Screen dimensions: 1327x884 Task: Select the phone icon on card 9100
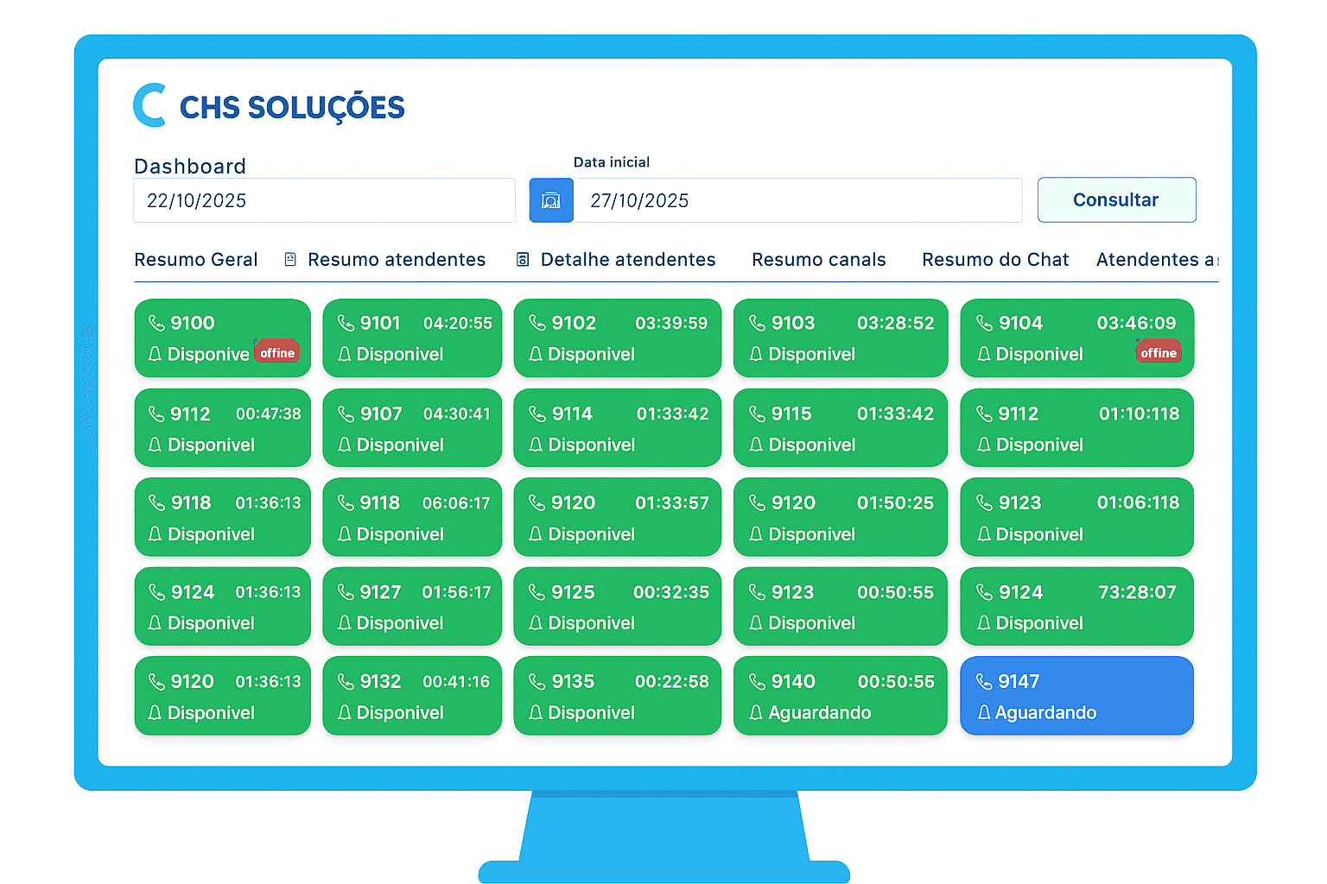click(x=157, y=322)
